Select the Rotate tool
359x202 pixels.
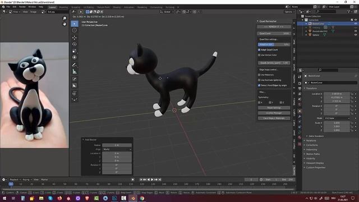click(75, 44)
